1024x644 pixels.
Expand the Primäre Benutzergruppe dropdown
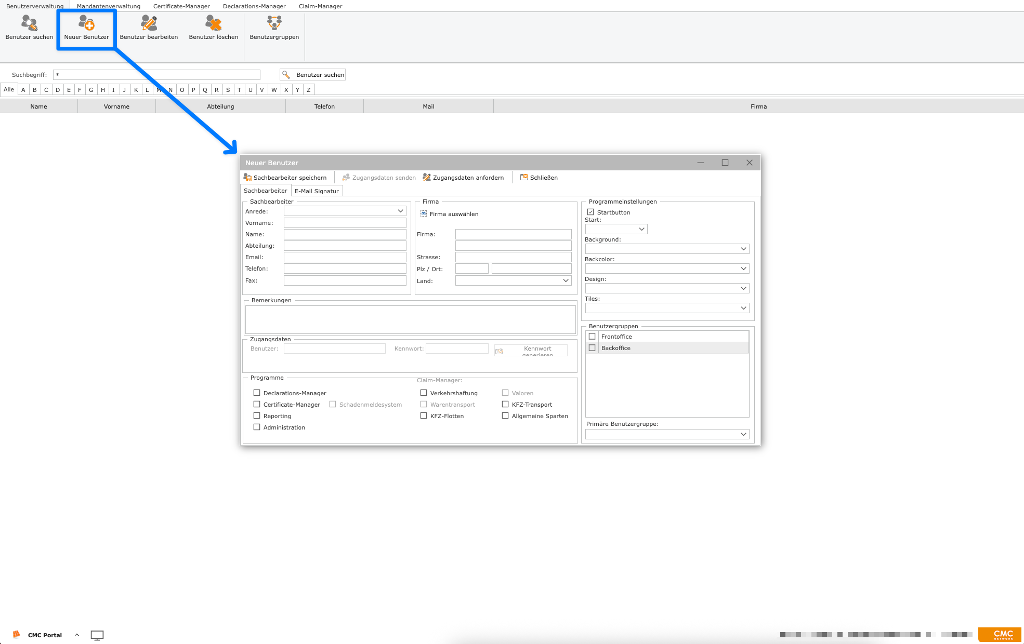click(743, 435)
